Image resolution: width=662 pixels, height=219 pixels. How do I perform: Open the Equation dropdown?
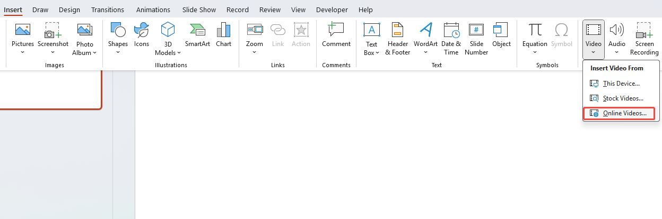pyautogui.click(x=535, y=52)
